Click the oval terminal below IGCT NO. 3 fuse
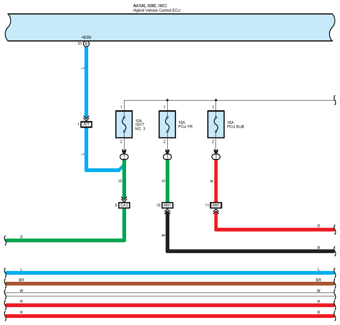The height and width of the screenshot is (325, 340). point(124,157)
